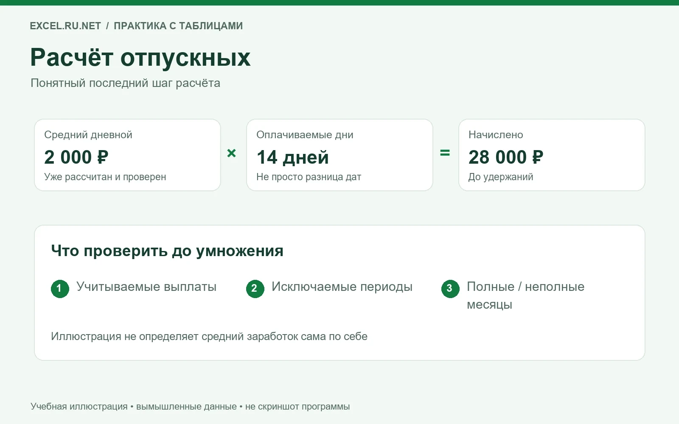Click the Расчёт отпускных heading
Screen dimensions: 679x424
click(x=140, y=57)
